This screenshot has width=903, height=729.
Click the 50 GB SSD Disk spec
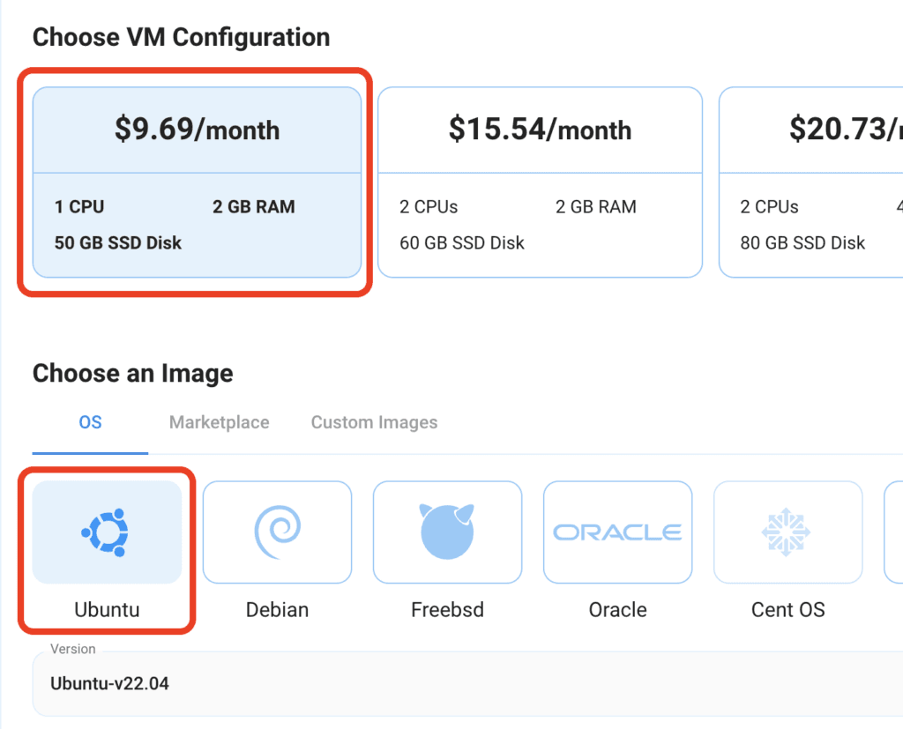pyautogui.click(x=118, y=243)
